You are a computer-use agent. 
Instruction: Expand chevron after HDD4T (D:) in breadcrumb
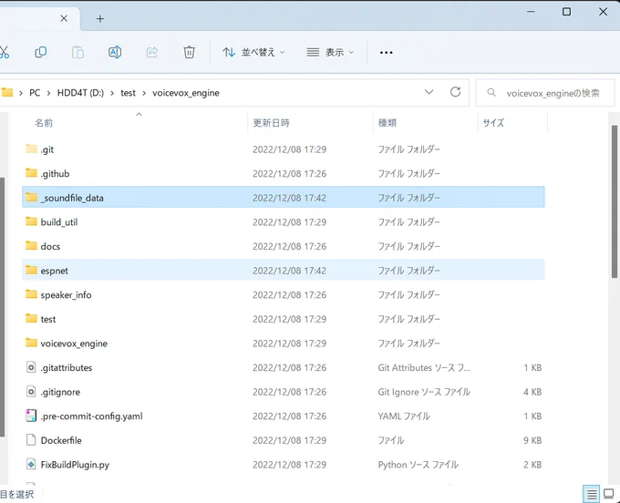point(112,93)
